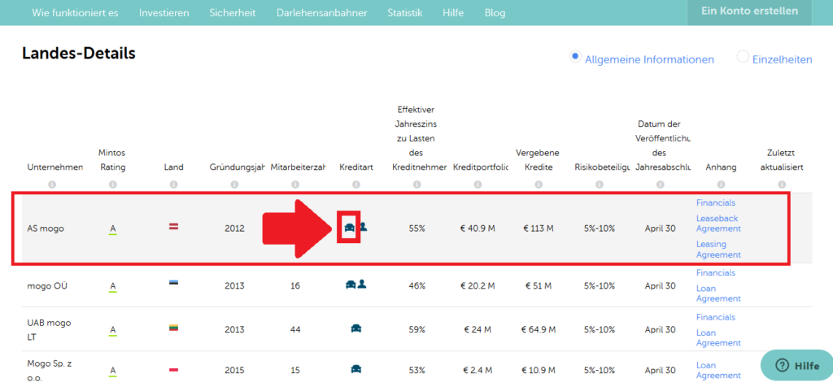The width and height of the screenshot is (833, 387).
Task: Click the car loan icon for mogo OÜ
Action: point(351,285)
